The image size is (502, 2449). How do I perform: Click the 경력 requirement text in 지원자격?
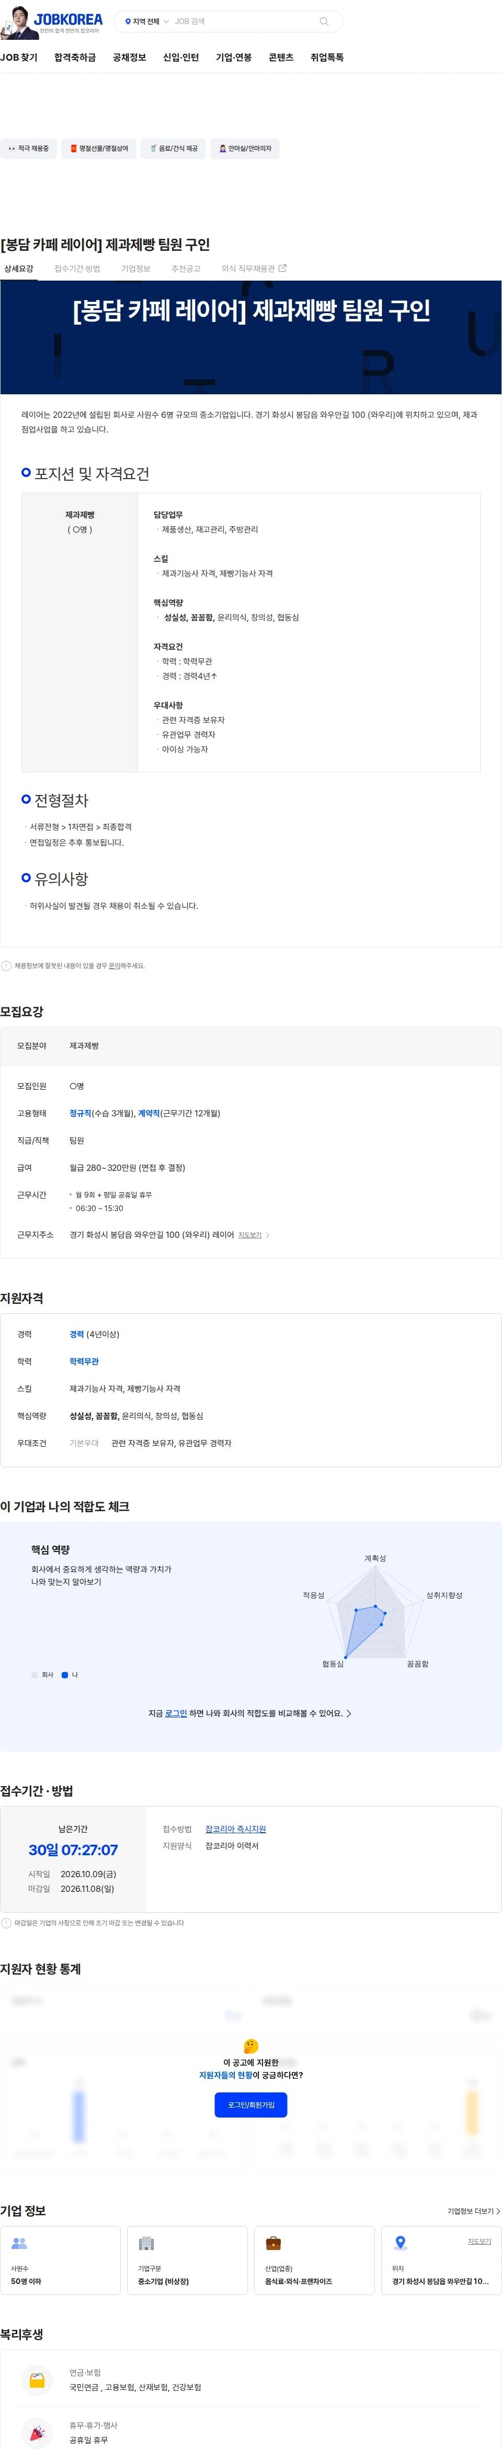pos(77,1334)
